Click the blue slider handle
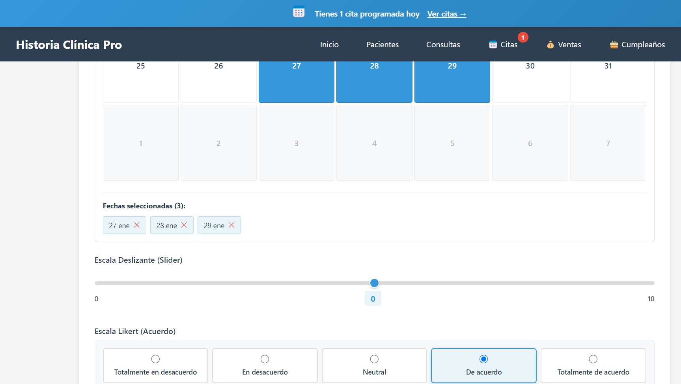This screenshot has width=681, height=384. point(374,283)
